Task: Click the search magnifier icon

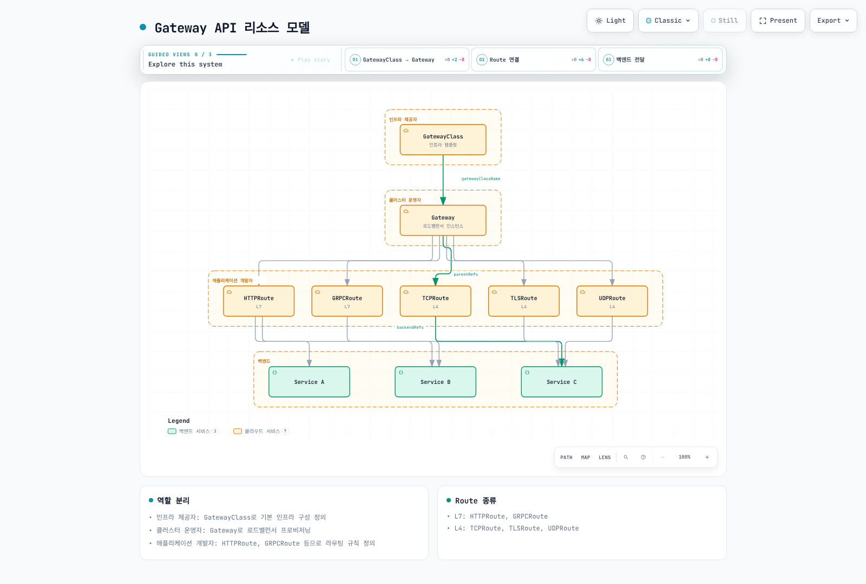Action: click(x=626, y=457)
